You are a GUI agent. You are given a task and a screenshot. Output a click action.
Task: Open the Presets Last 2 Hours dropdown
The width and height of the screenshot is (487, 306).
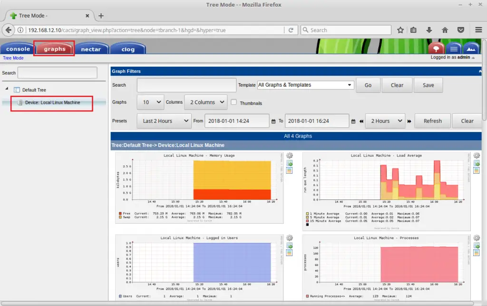(x=164, y=121)
